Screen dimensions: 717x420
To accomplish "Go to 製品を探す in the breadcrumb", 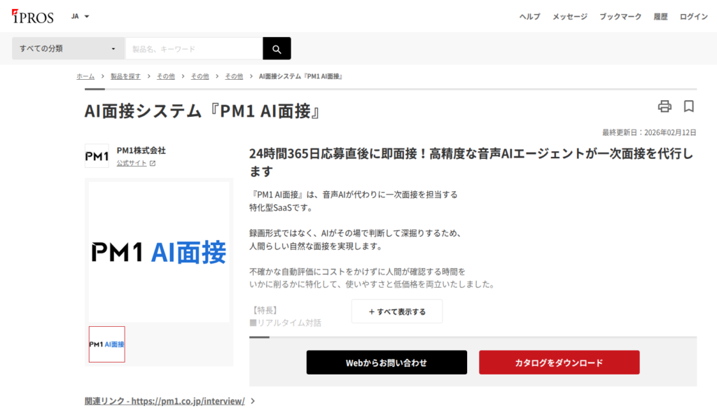I will 125,76.
